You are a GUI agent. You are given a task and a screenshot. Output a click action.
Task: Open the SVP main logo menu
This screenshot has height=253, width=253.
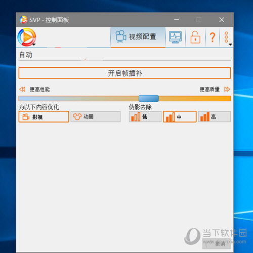pos(27,37)
